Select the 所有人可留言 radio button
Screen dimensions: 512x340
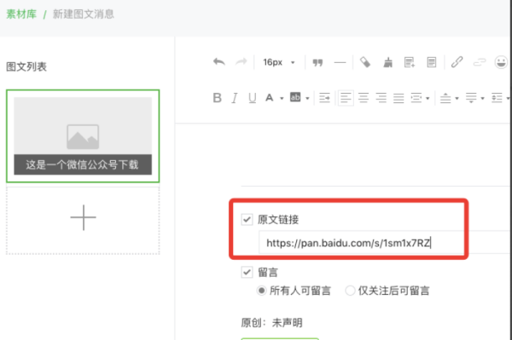(262, 290)
